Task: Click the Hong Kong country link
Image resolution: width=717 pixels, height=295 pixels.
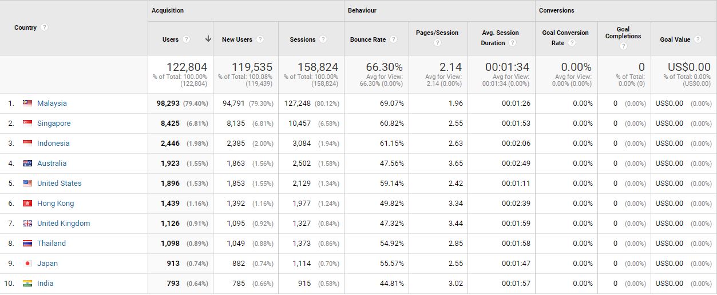Action: pyautogui.click(x=56, y=204)
